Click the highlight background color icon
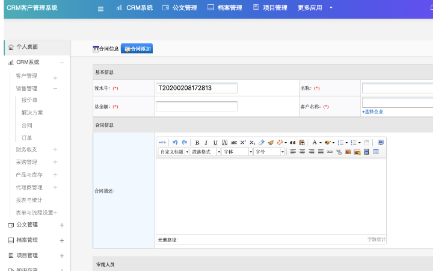 [328, 143]
